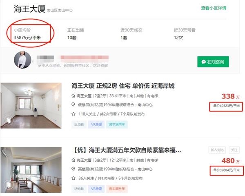Image resolution: width=245 pixels, height=196 pixels.
Task: Toggle 加入对比 on the second listing
Action: 217,149
